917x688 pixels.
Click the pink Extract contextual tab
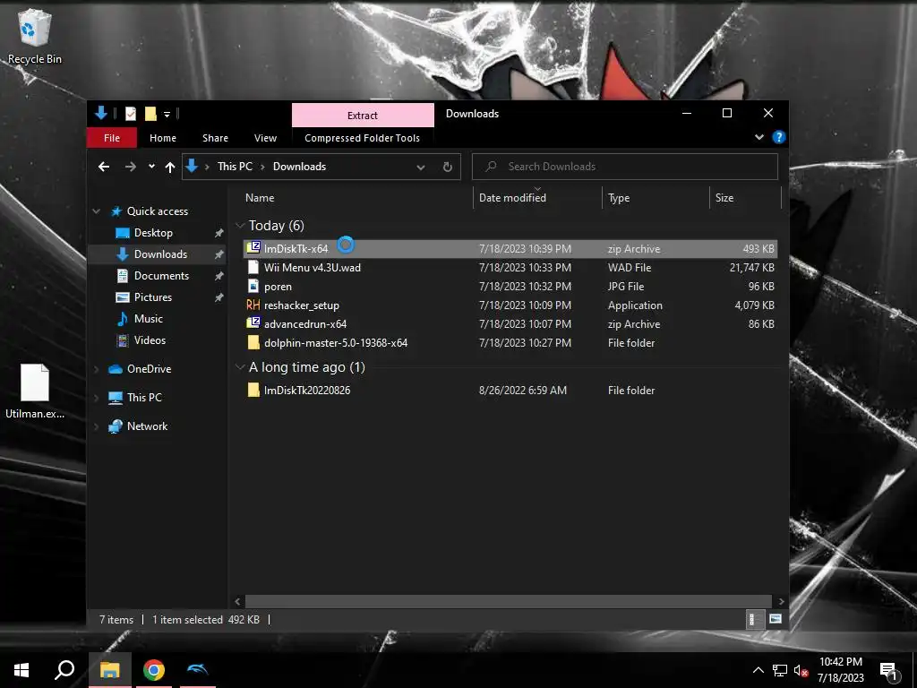(363, 116)
